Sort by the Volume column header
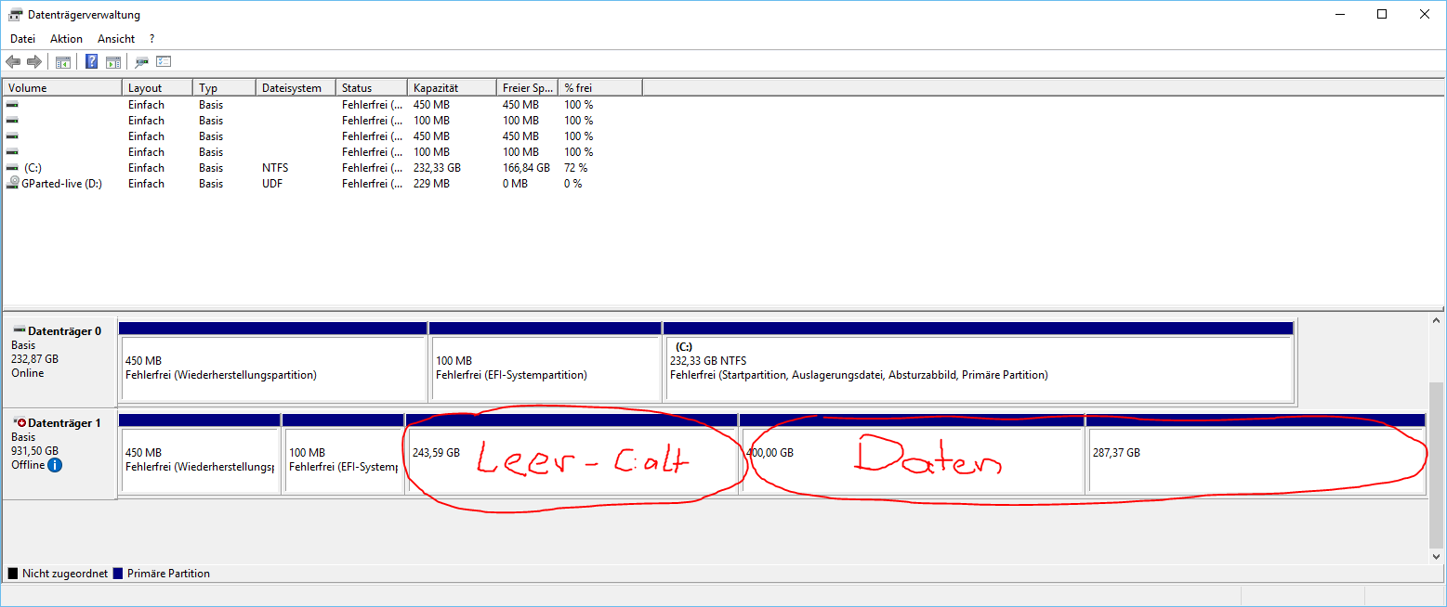Image resolution: width=1447 pixels, height=607 pixels. (x=62, y=88)
